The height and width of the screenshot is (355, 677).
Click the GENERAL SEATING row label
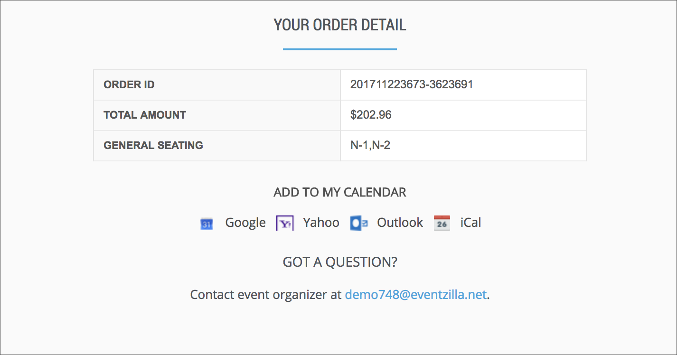click(153, 145)
